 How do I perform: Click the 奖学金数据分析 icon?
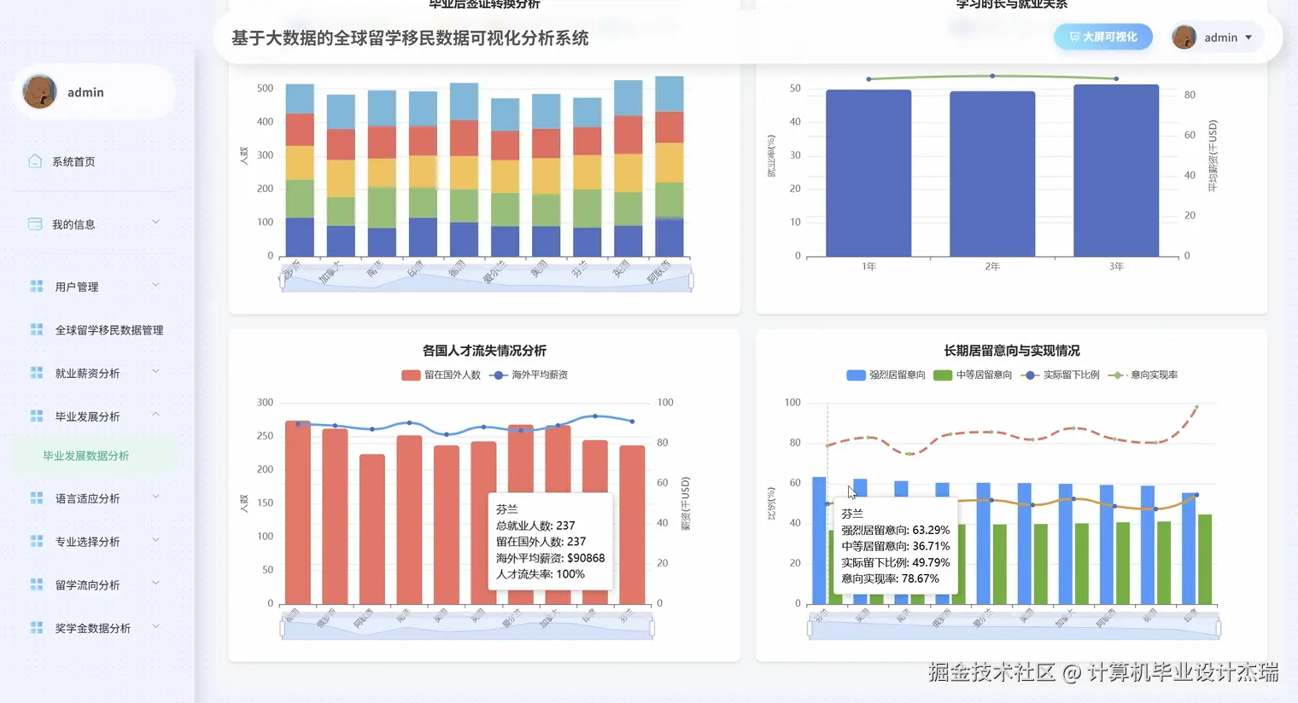pyautogui.click(x=36, y=627)
